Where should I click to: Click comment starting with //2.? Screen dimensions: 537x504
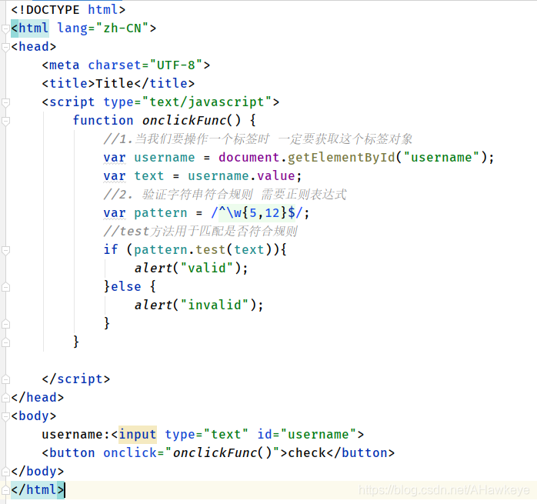(225, 194)
